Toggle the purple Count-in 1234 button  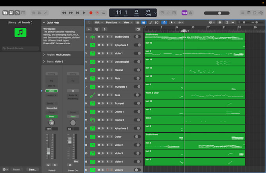point(184,13)
